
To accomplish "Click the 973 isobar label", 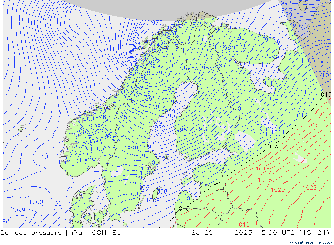I will pyautogui.click(x=157, y=23).
